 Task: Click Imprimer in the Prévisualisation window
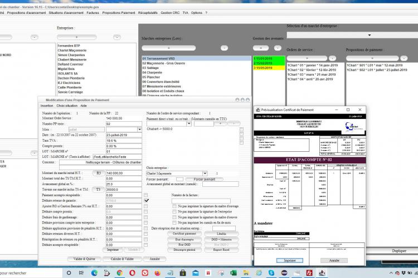pos(289,260)
